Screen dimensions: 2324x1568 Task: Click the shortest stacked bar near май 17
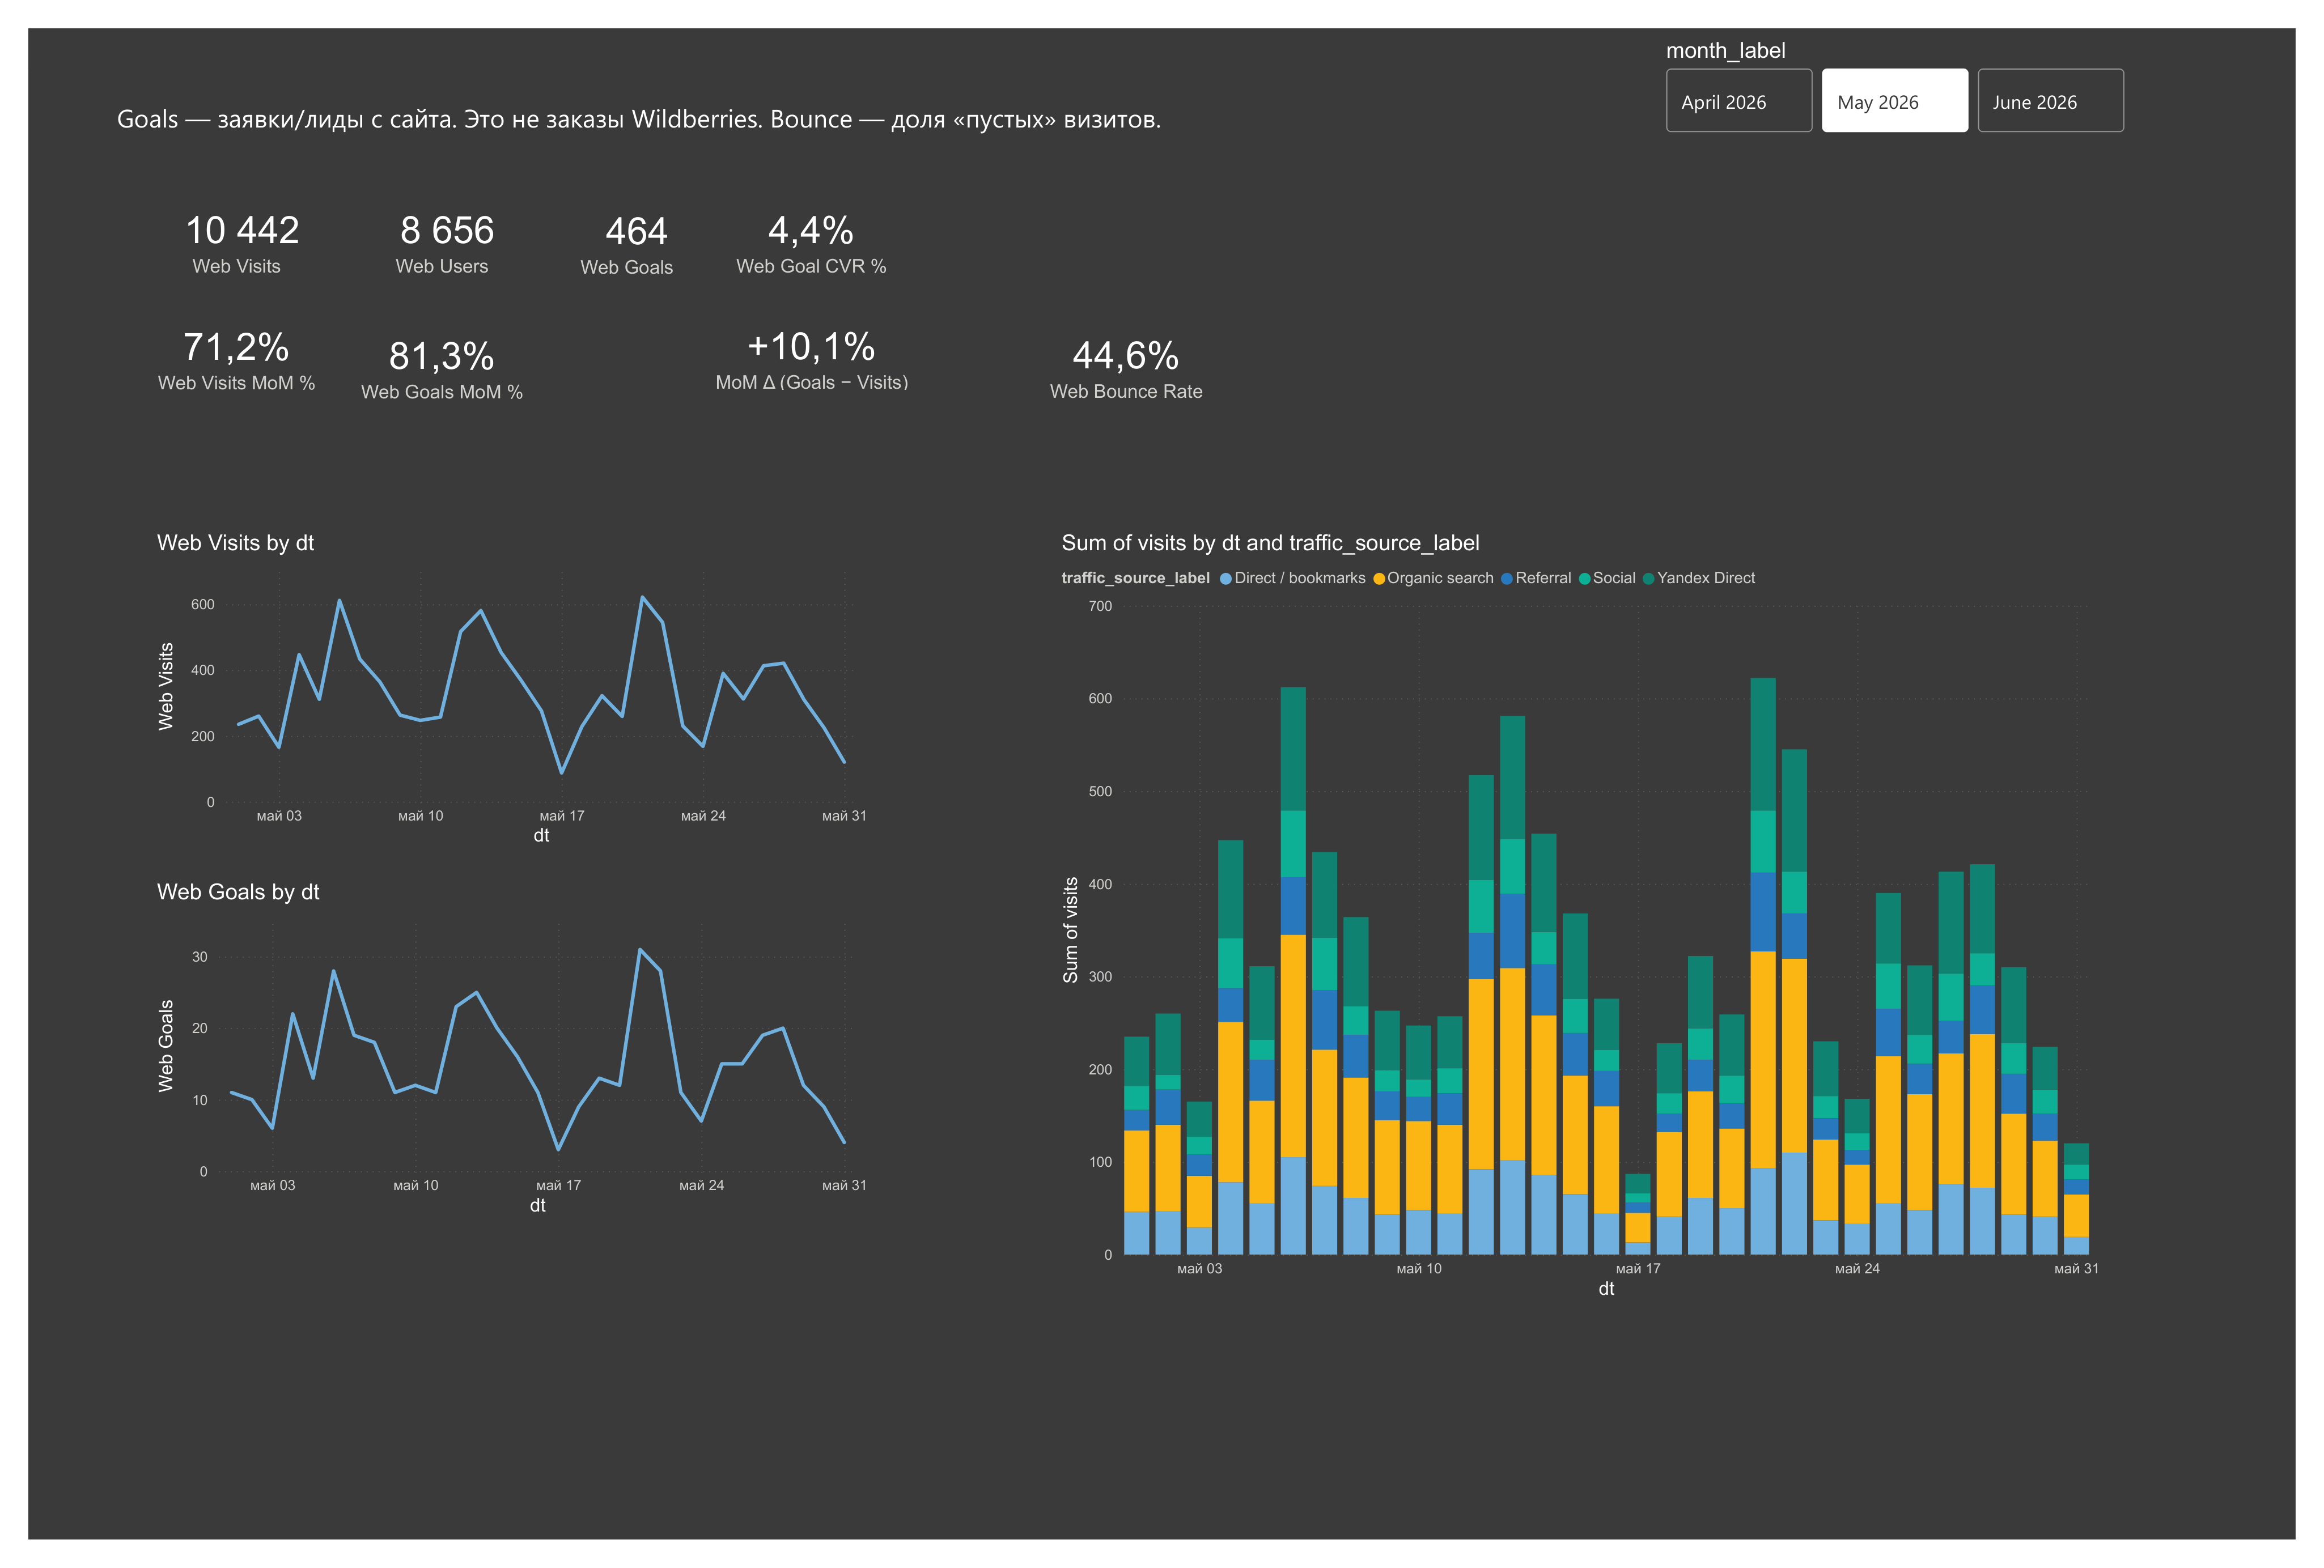click(1637, 1214)
